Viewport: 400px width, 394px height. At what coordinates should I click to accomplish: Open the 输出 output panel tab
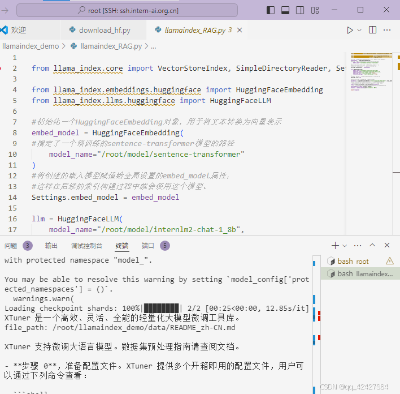point(51,246)
